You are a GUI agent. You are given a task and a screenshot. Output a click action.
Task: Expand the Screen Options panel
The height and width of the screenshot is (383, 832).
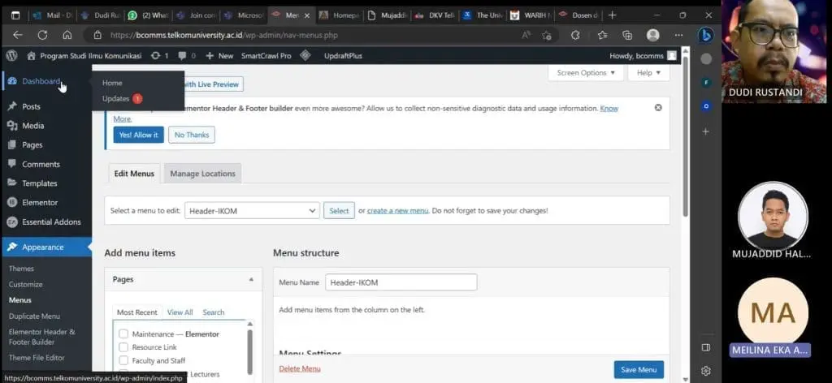pyautogui.click(x=586, y=72)
